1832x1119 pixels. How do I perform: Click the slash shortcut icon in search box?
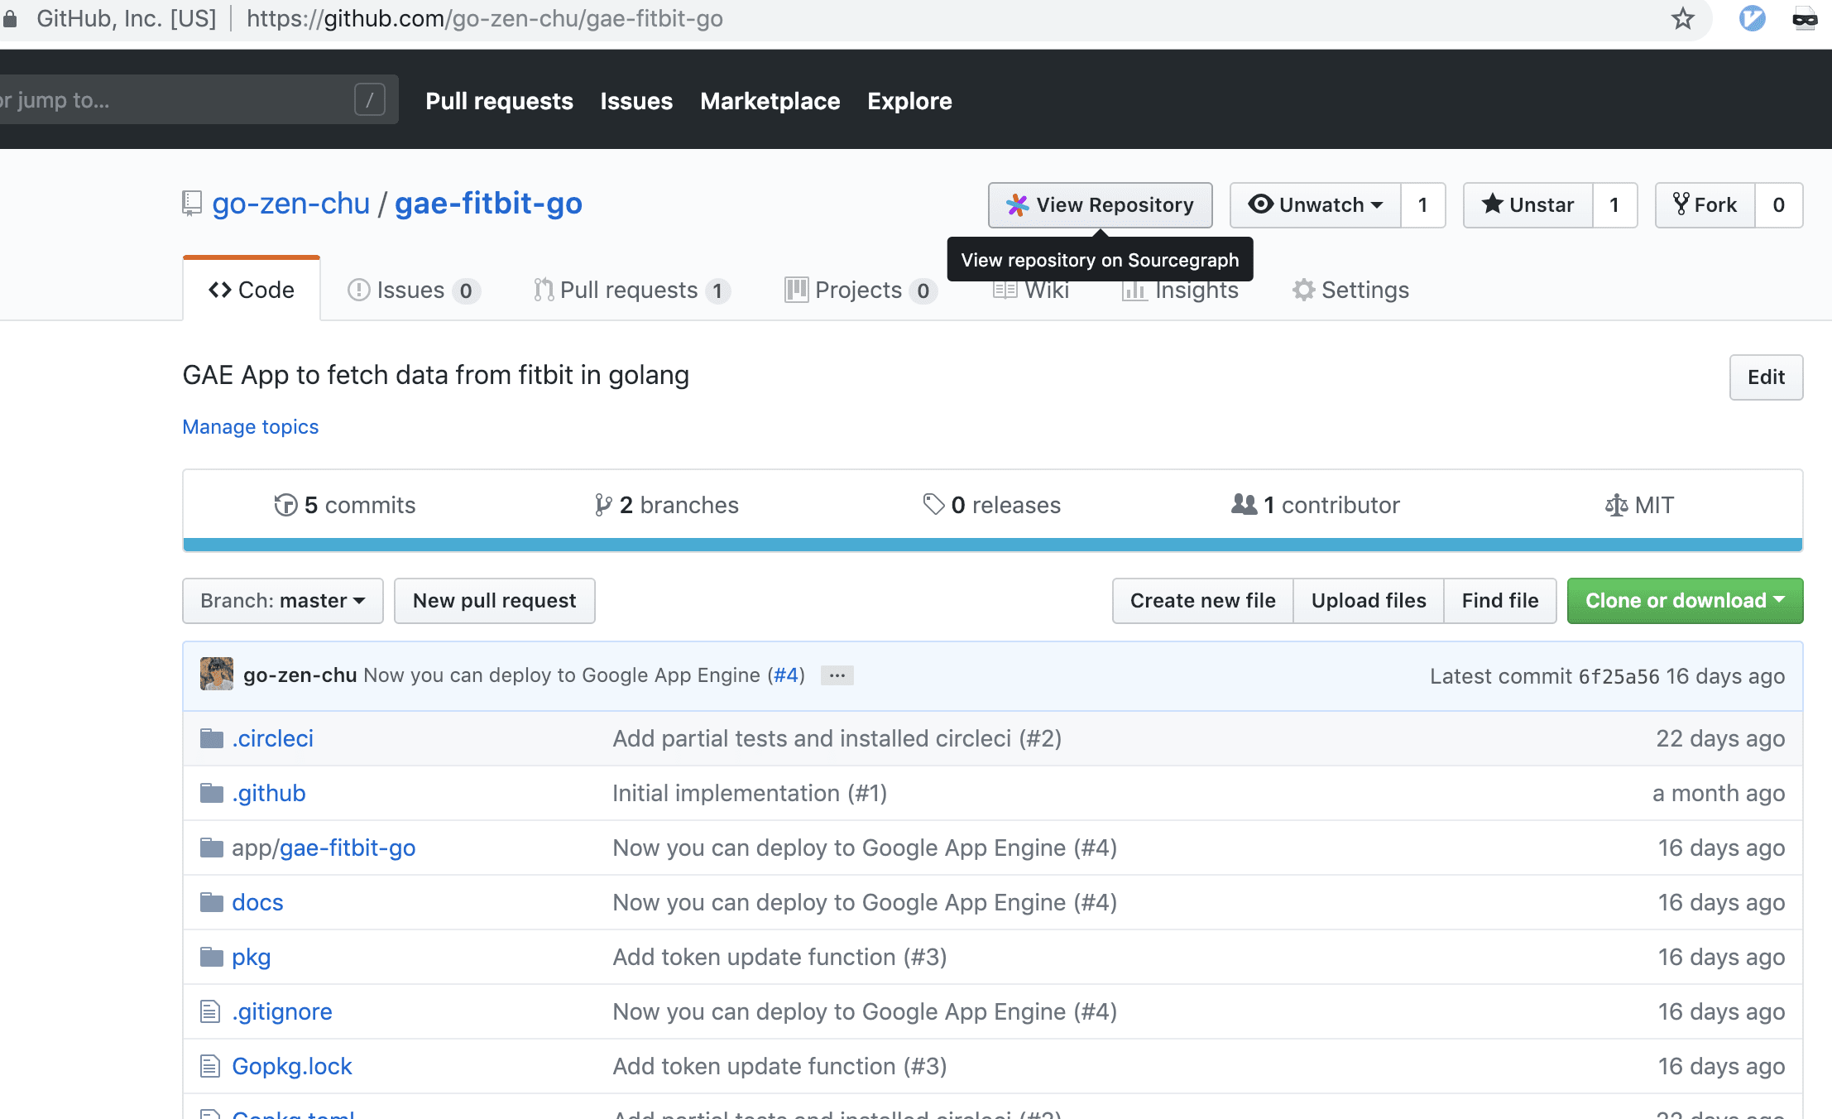(370, 100)
